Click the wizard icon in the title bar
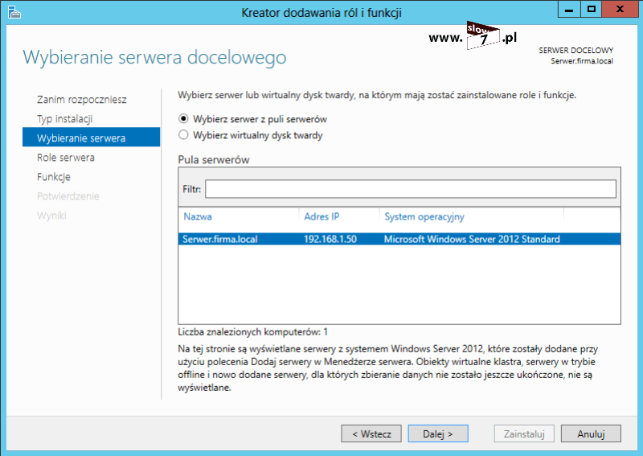 (14, 12)
